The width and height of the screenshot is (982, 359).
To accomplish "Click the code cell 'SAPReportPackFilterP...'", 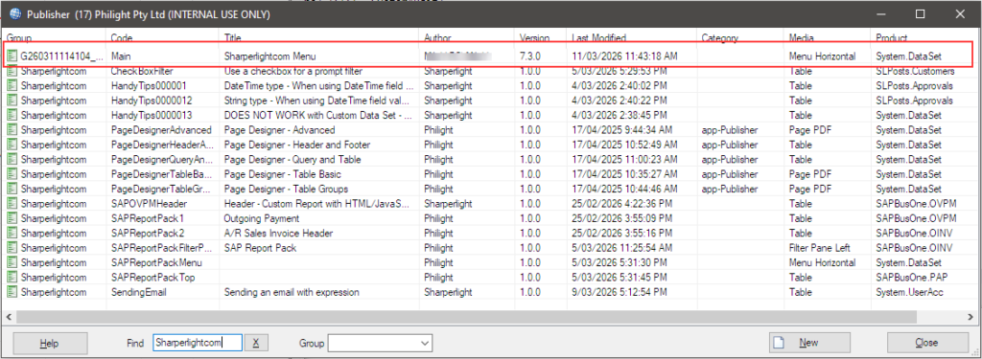I will 162,248.
